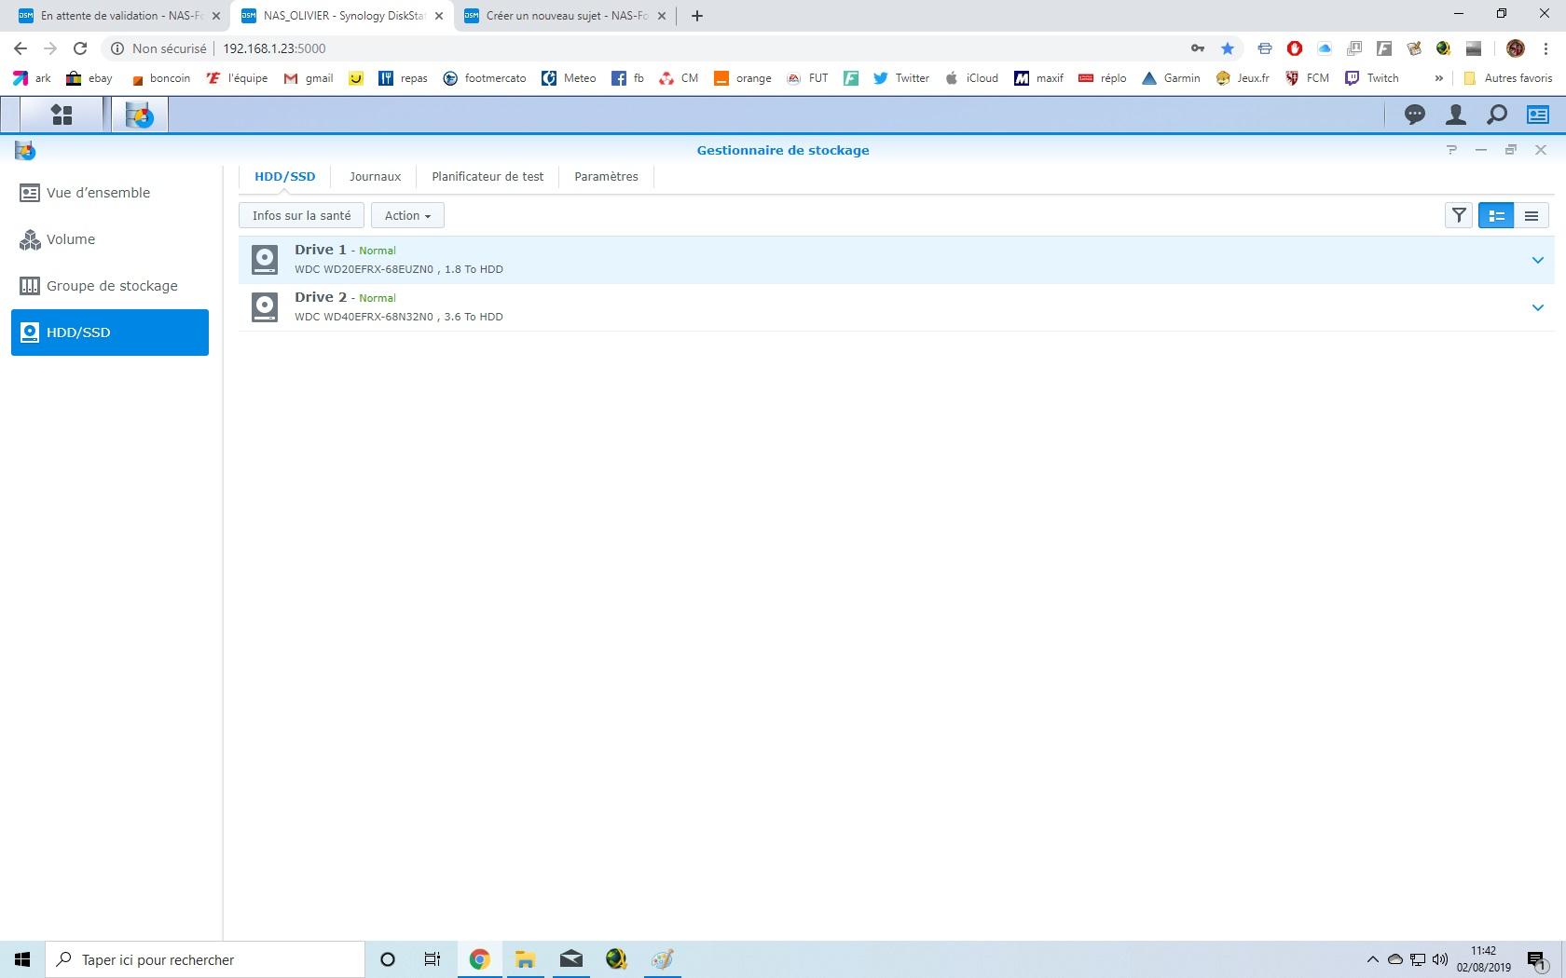
Task: Open the Action dropdown menu
Action: [407, 215]
